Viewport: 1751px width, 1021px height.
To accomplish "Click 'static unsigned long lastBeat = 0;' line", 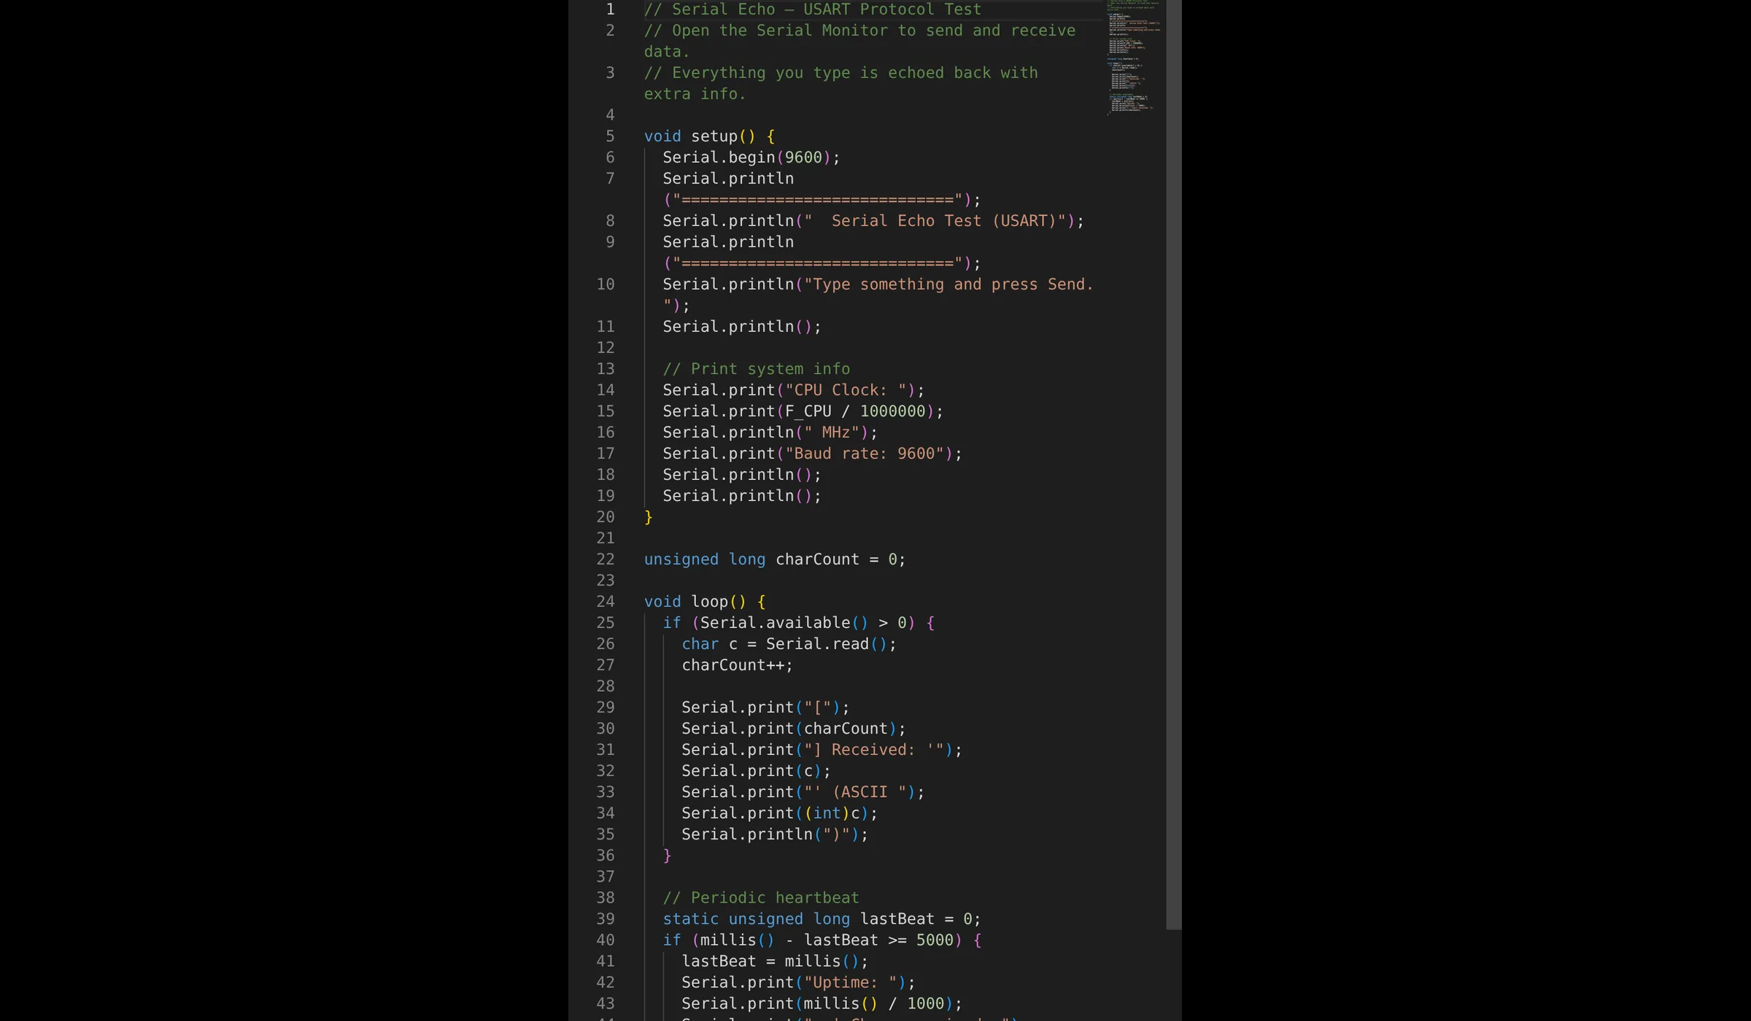I will [x=822, y=919].
